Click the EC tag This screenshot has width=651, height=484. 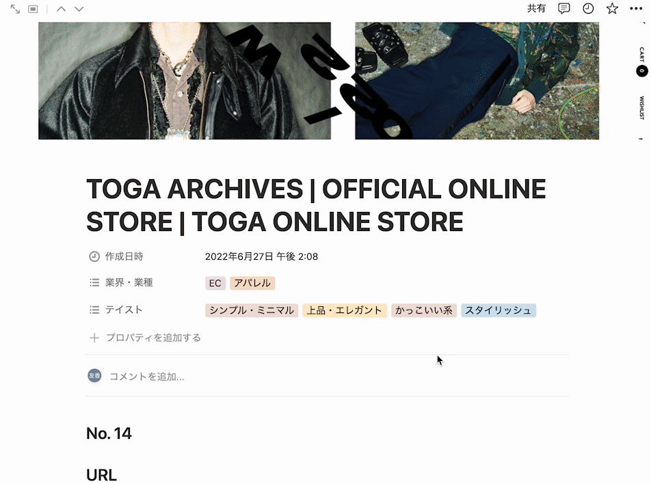tap(215, 283)
